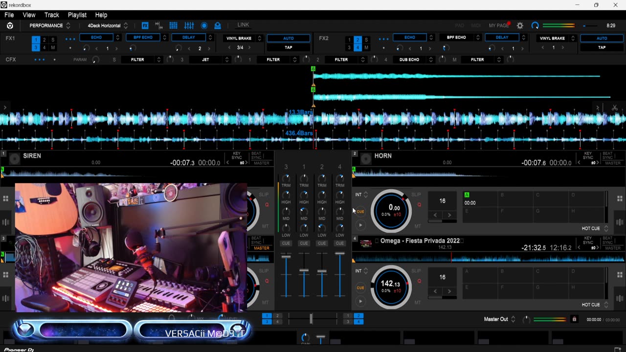Open deck 2 pad grid view icon
The width and height of the screenshot is (626, 352).
click(620, 198)
